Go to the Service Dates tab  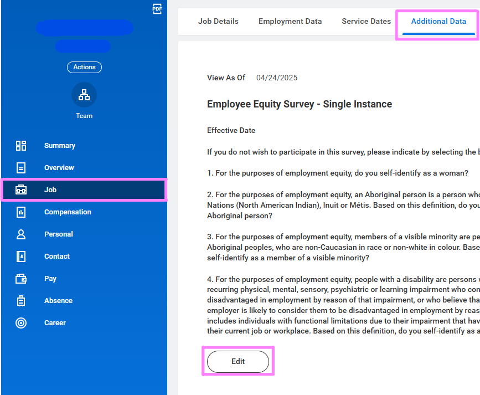(x=366, y=21)
